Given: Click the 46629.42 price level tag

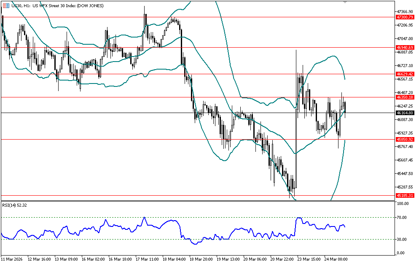Looking at the screenshot, I should [404, 74].
